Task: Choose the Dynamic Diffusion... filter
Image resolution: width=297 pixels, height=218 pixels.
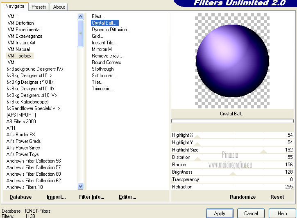Action: (x=111, y=30)
